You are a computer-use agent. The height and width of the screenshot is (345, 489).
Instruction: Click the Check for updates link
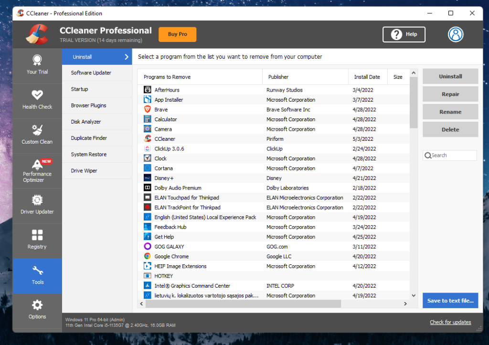(450, 322)
